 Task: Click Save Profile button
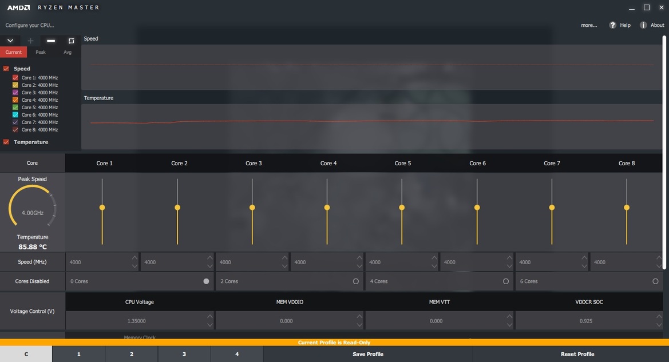tap(368, 354)
